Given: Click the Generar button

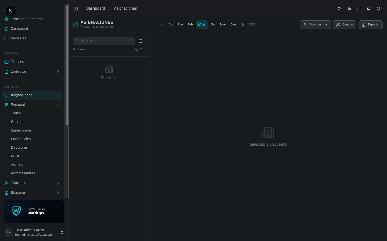Looking at the screenshot, I should (x=345, y=25).
